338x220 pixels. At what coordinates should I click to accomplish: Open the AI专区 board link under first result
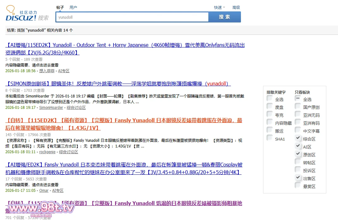click(64, 71)
